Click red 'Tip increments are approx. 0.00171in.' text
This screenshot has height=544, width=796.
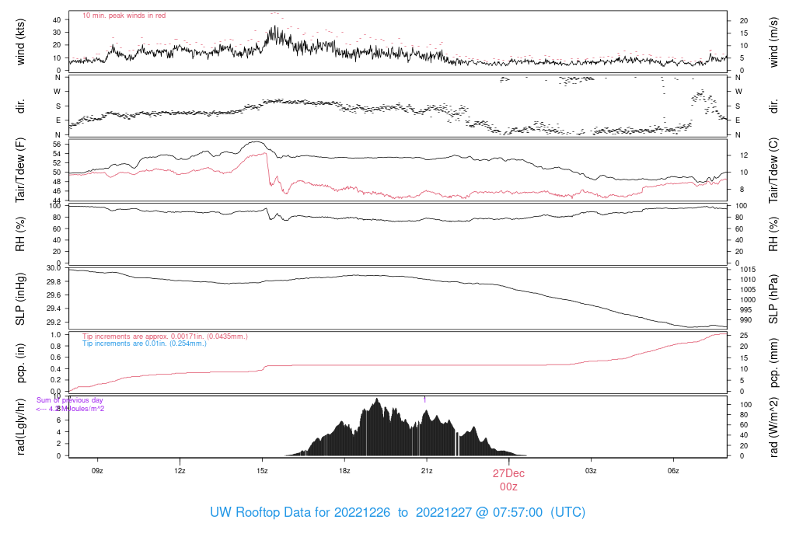(165, 337)
